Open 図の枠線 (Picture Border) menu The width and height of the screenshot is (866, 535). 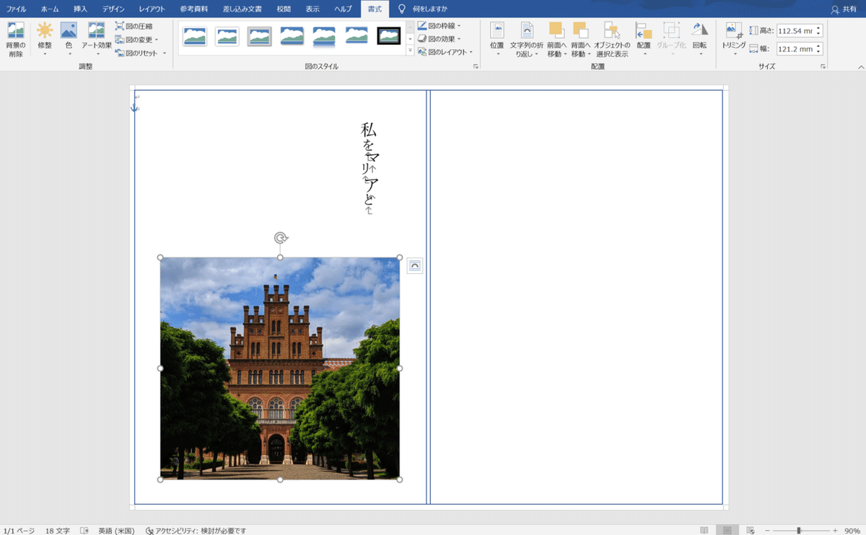tap(439, 26)
